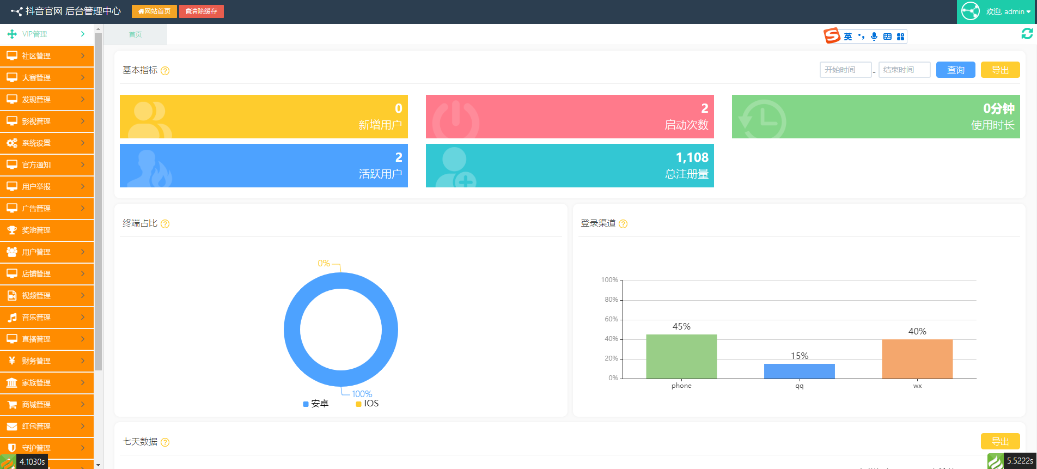
Task: Click the help icon beside 登录渠道
Action: [x=623, y=224]
